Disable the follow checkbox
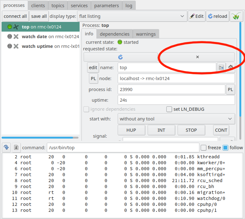Viewport: 245px width, 219px height. click(225, 148)
